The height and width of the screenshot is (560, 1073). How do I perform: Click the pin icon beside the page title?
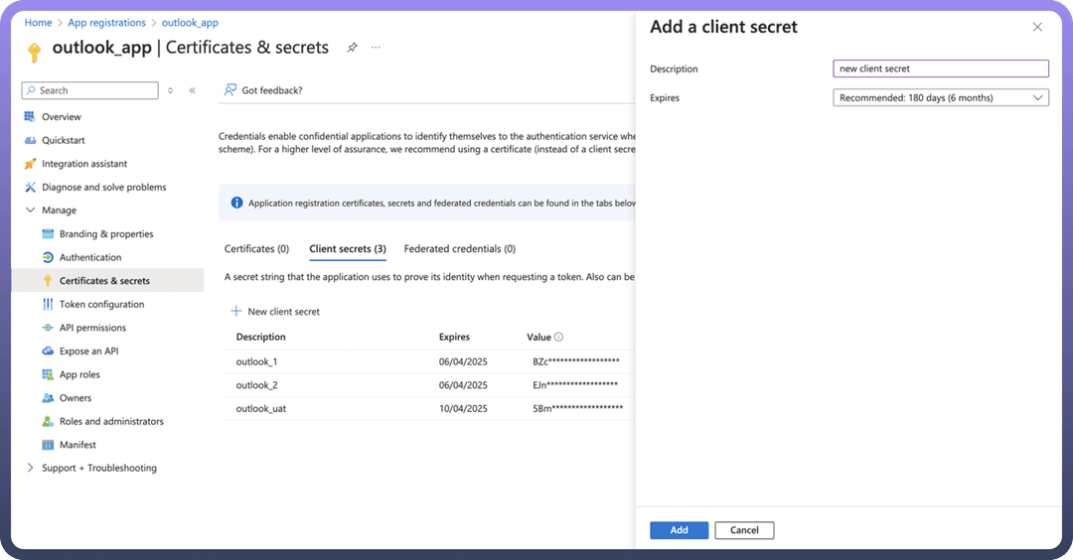coord(352,48)
